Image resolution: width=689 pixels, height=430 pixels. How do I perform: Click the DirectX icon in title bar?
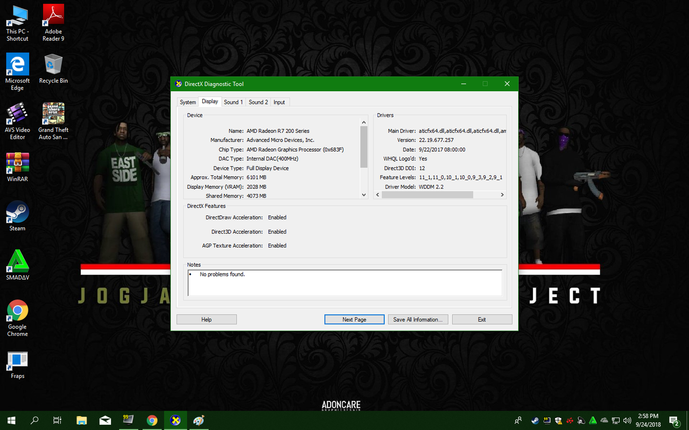click(179, 84)
